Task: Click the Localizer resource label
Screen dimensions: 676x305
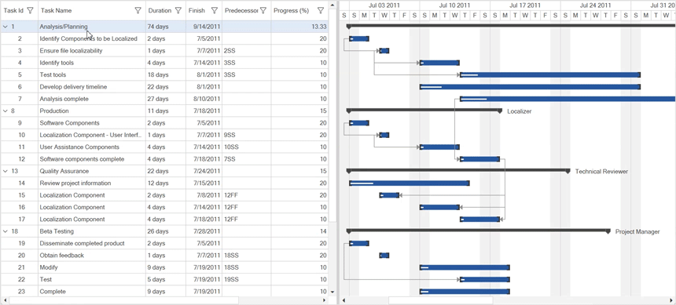Action: (519, 111)
